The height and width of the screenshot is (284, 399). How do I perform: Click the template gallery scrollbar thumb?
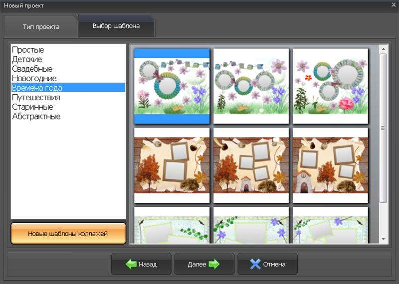coord(384,127)
